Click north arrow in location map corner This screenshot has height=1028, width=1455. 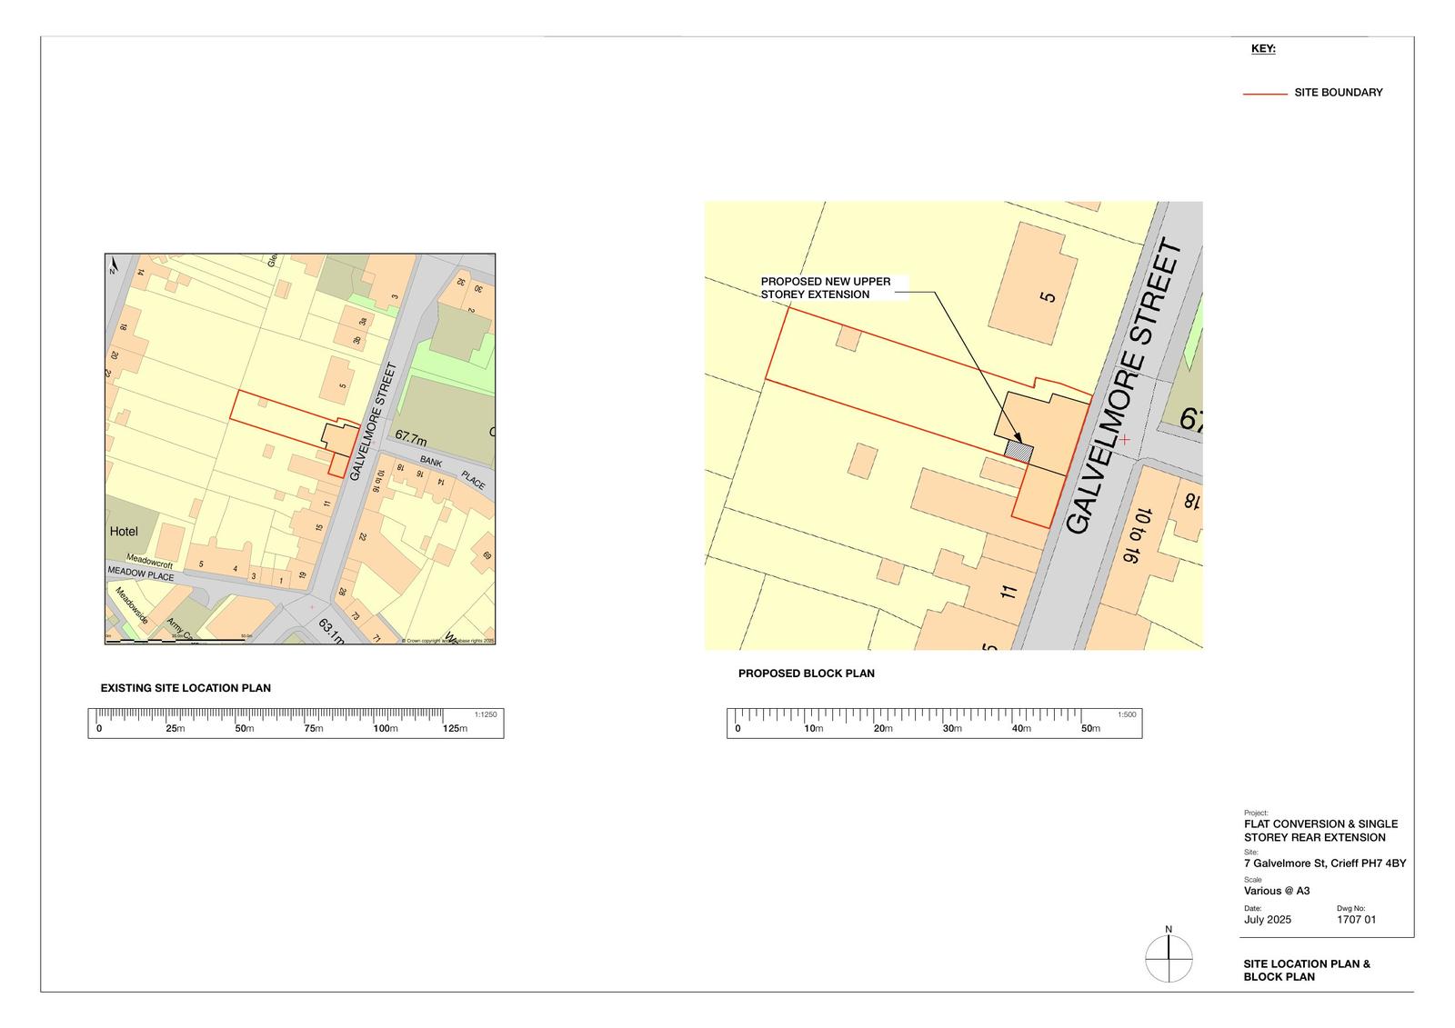click(114, 264)
